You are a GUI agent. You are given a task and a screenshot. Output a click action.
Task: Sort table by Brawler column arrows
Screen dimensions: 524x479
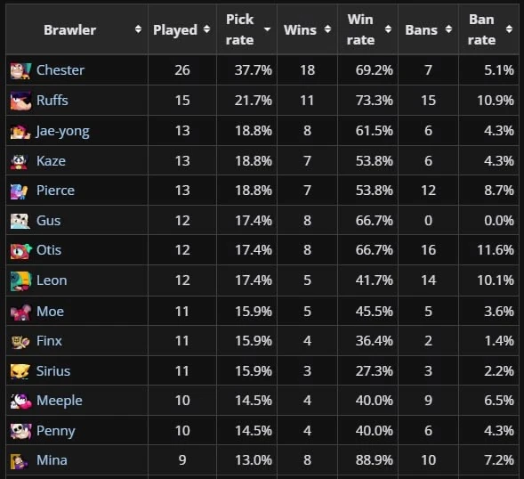(x=138, y=29)
